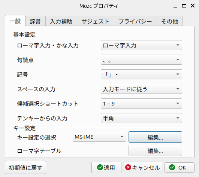Click the Mozc プロパティ title text
The height and width of the screenshot is (177, 199).
(x=99, y=6)
